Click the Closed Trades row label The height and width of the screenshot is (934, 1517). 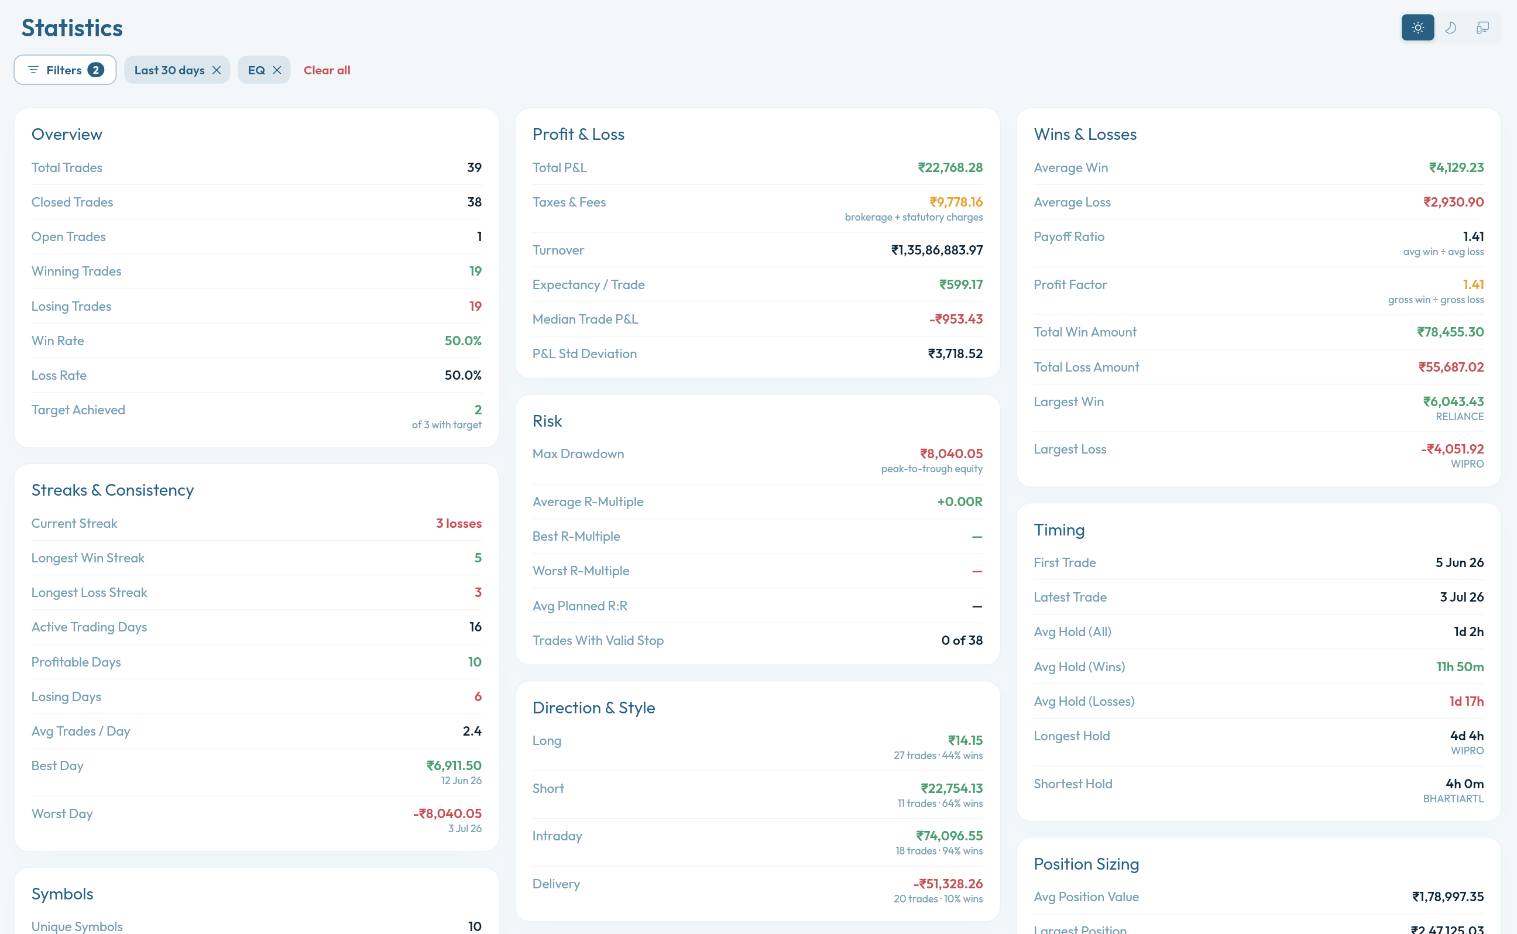pos(72,202)
